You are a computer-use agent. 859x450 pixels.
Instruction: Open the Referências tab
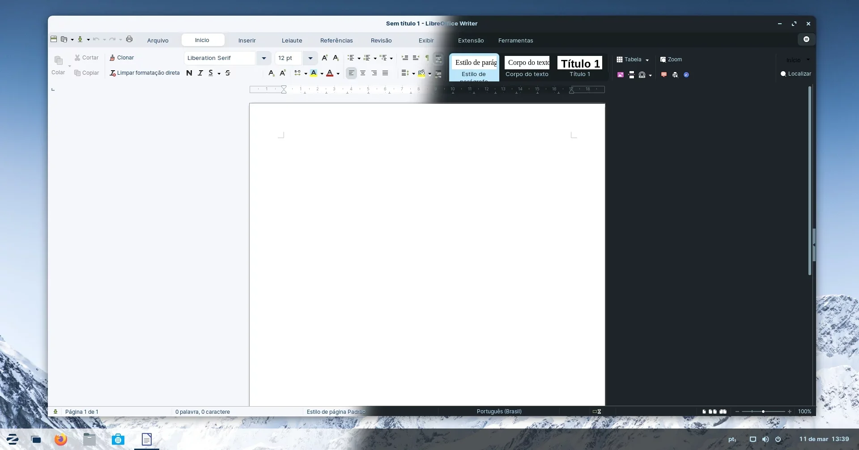[x=336, y=40]
